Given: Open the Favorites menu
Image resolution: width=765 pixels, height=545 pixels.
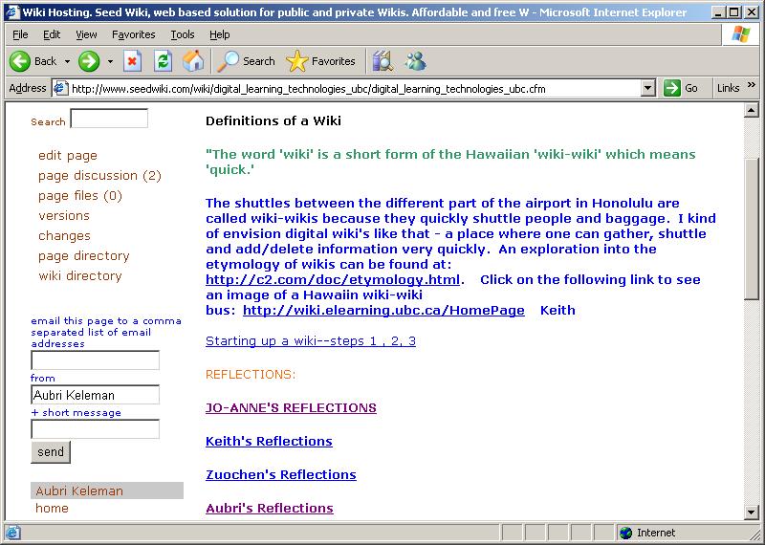Looking at the screenshot, I should (x=134, y=34).
